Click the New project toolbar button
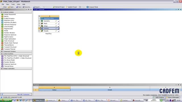182x102 pixels. coord(5,7)
